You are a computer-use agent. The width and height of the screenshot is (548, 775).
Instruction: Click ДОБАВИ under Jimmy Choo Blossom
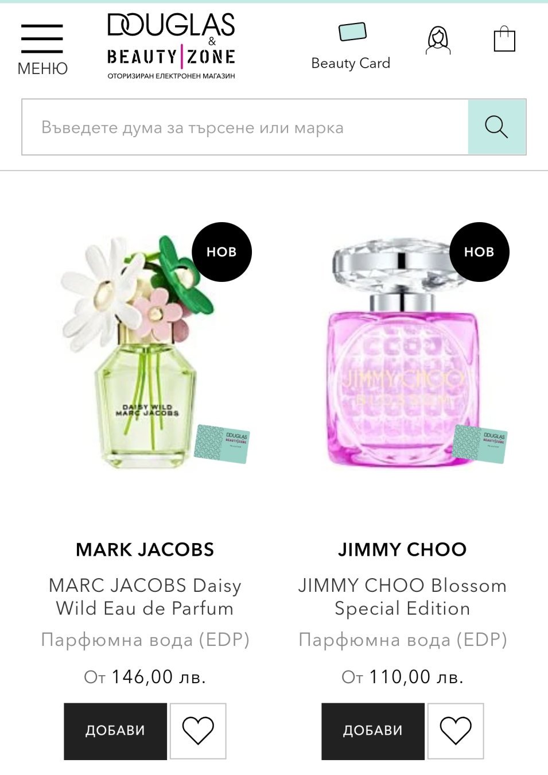coord(373,731)
